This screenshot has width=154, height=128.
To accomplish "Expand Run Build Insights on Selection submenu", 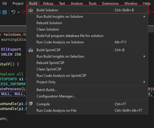I will point(144,56).
